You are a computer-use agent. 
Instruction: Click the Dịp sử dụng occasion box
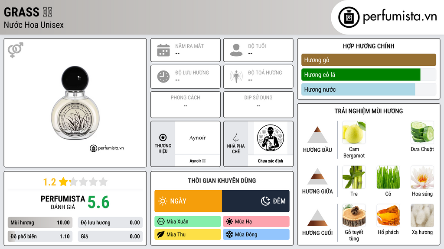tap(258, 105)
